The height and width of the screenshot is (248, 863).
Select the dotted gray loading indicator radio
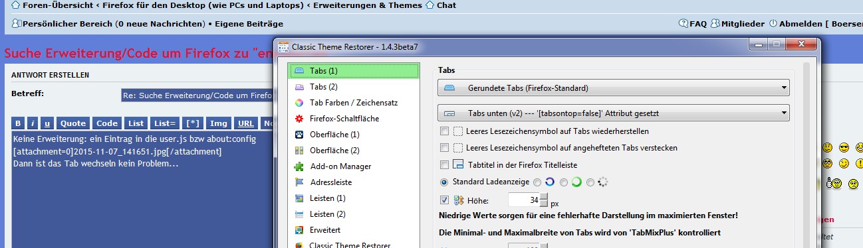[590, 182]
